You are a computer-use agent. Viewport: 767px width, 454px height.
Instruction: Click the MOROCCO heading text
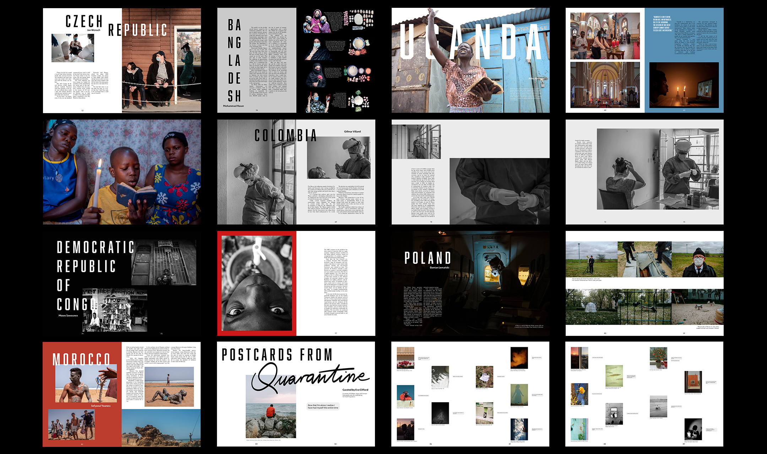point(81,359)
